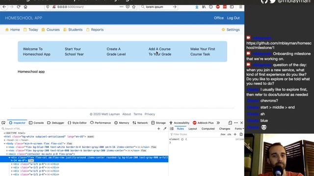Select the Computed sidebar tab
The height and width of the screenshot is (176, 314).
point(208,129)
